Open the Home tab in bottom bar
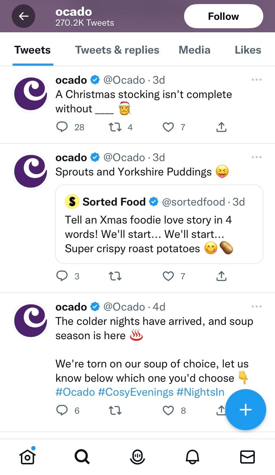275x475 pixels. click(x=27, y=456)
